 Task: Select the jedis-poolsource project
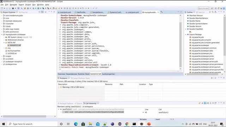(x=11, y=32)
